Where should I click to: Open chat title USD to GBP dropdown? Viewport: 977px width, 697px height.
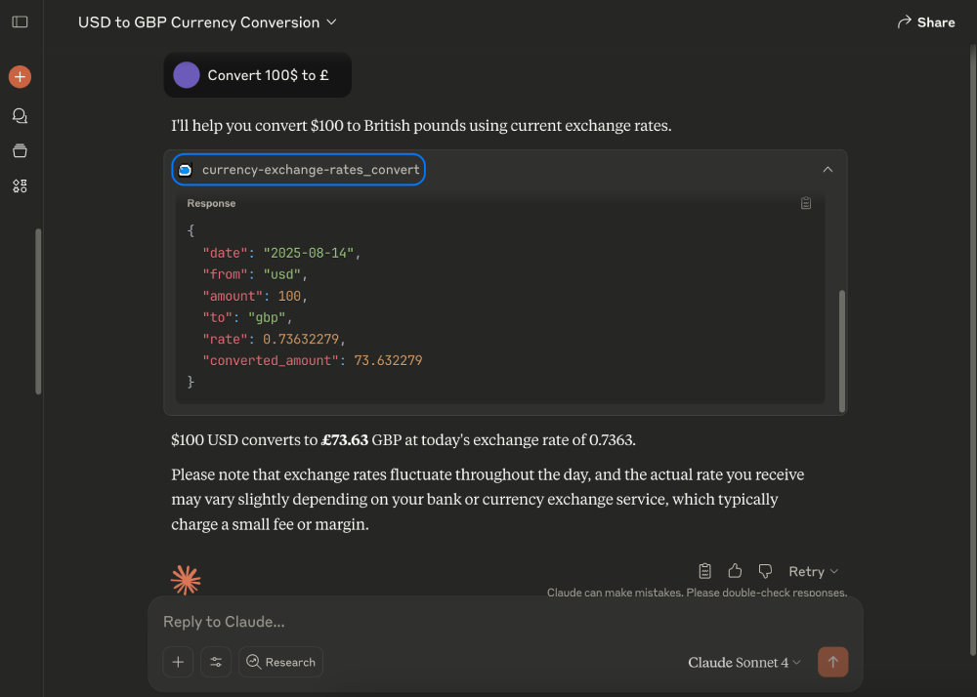(207, 22)
